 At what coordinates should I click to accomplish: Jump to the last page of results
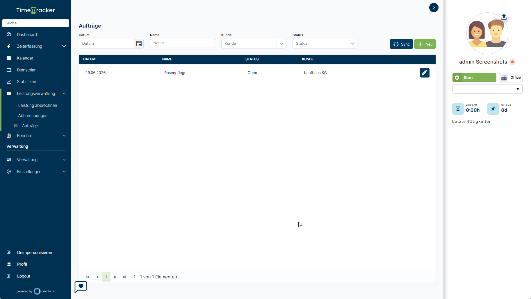pyautogui.click(x=124, y=277)
